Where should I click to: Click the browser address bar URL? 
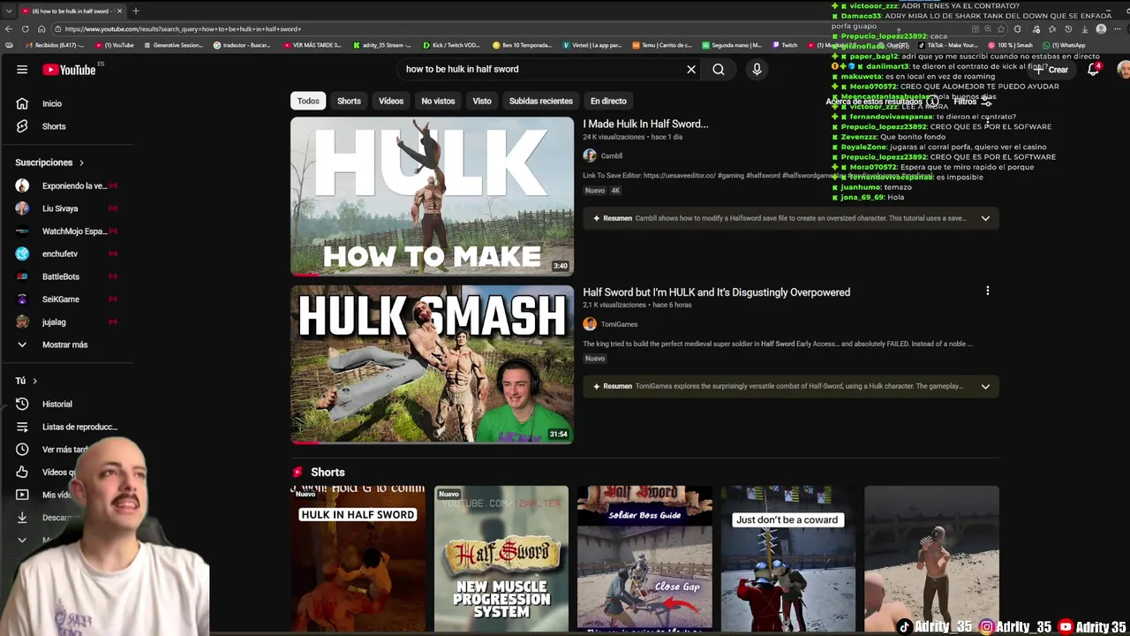(183, 29)
